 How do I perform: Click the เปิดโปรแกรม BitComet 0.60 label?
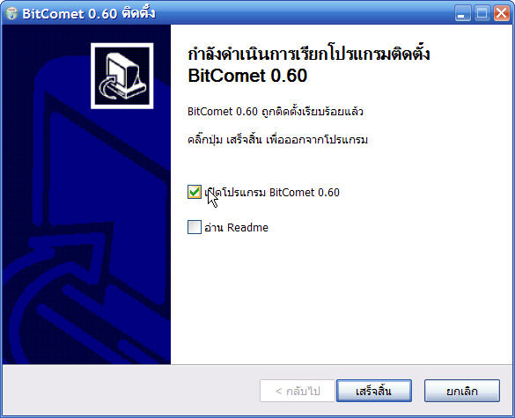pos(272,192)
